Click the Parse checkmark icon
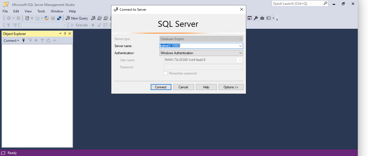 coord(99,25)
